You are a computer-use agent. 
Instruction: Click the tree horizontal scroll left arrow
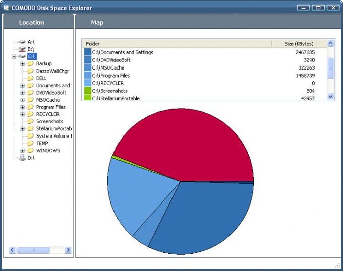[12, 250]
